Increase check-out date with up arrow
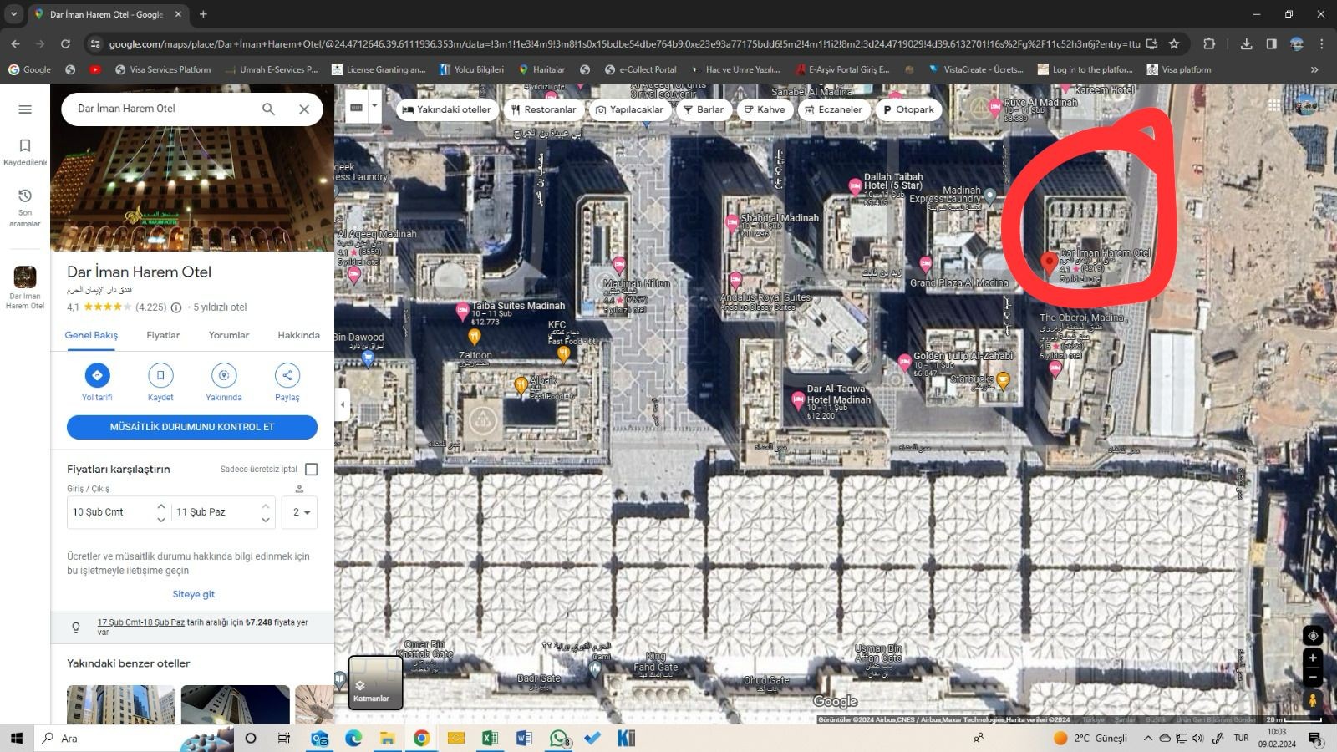Image resolution: width=1337 pixels, height=752 pixels. point(266,506)
